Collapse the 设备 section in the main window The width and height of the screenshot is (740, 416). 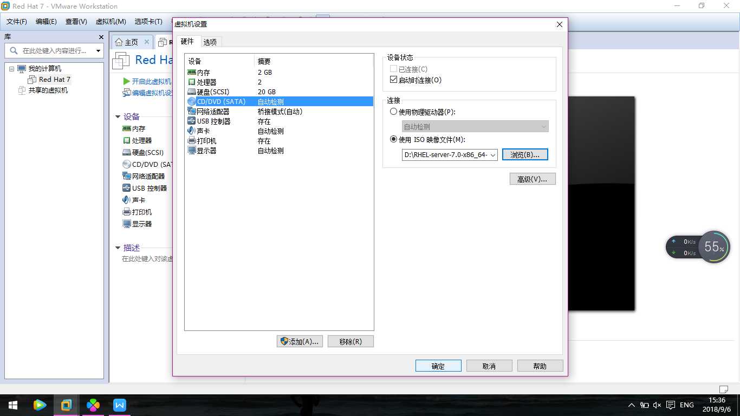pyautogui.click(x=118, y=116)
